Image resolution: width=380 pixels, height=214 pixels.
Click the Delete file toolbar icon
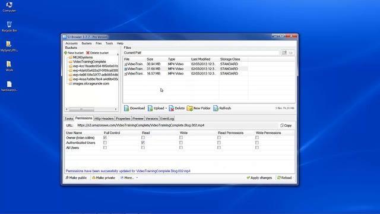click(x=171, y=108)
